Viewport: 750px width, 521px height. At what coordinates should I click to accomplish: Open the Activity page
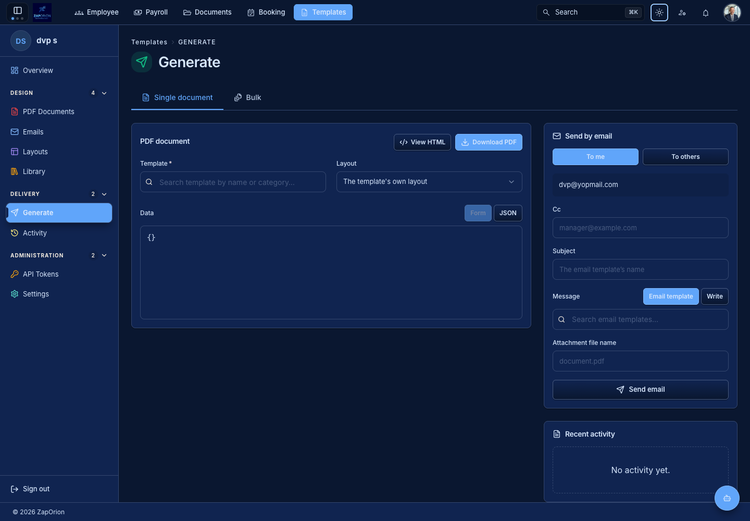coord(59,233)
